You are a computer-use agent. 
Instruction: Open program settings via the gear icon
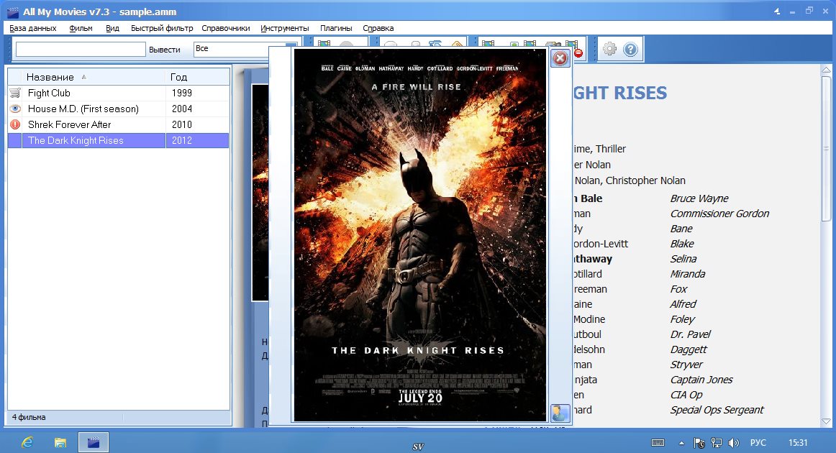point(609,50)
